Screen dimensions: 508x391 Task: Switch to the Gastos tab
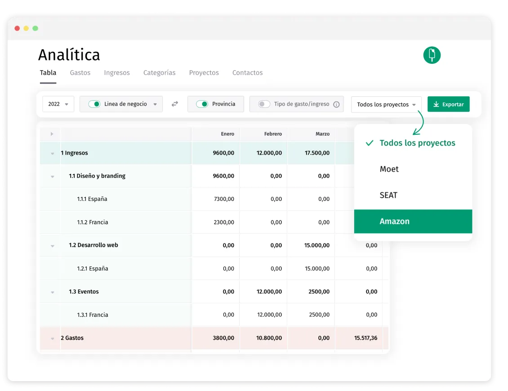click(80, 73)
